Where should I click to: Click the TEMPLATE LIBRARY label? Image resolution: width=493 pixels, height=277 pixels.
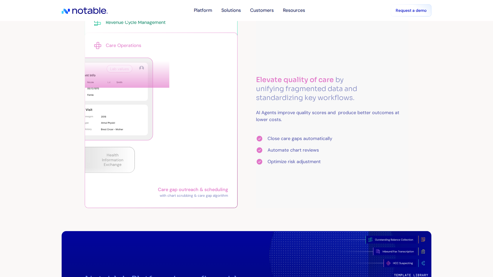(x=411, y=275)
